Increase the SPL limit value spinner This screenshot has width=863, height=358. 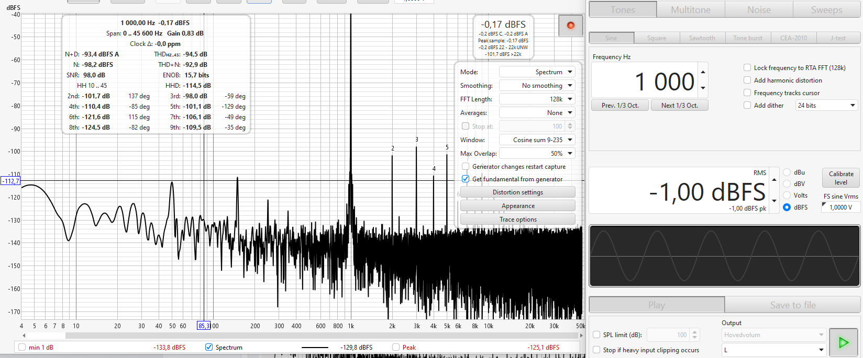click(x=695, y=332)
